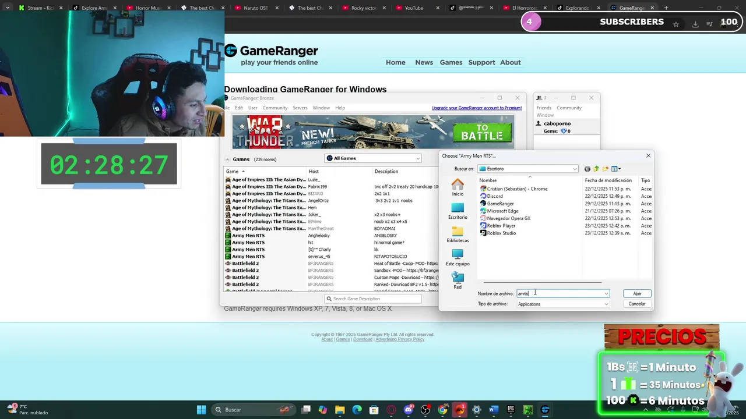Select Cristian (Sebastian) - Chrome shortcut

[513, 189]
